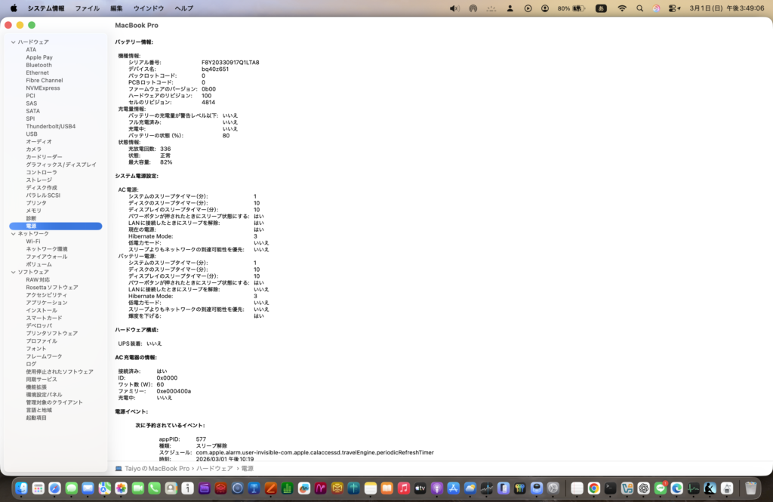Image resolution: width=773 pixels, height=502 pixels.
Task: Click the volume icon in menu bar
Action: pyautogui.click(x=454, y=8)
